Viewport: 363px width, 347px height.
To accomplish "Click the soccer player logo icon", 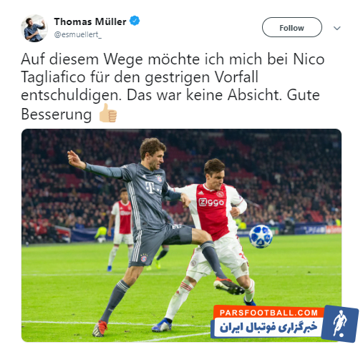I will click(x=340, y=323).
